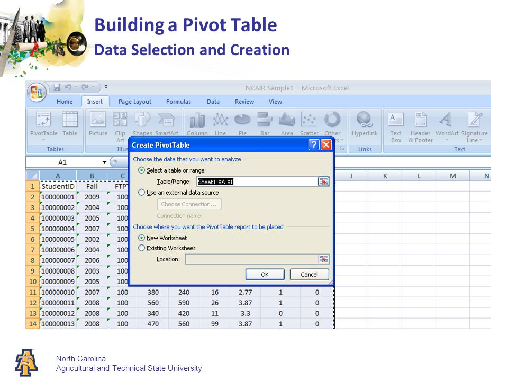The image size is (508, 381).
Task: Click cell with value 100000007
Action: click(58, 260)
